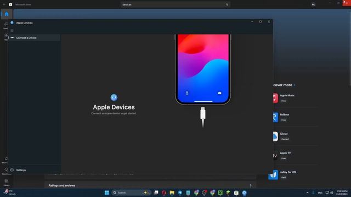The width and height of the screenshot is (351, 197).
Task: Click the ENG language indicator
Action: [x=320, y=193]
